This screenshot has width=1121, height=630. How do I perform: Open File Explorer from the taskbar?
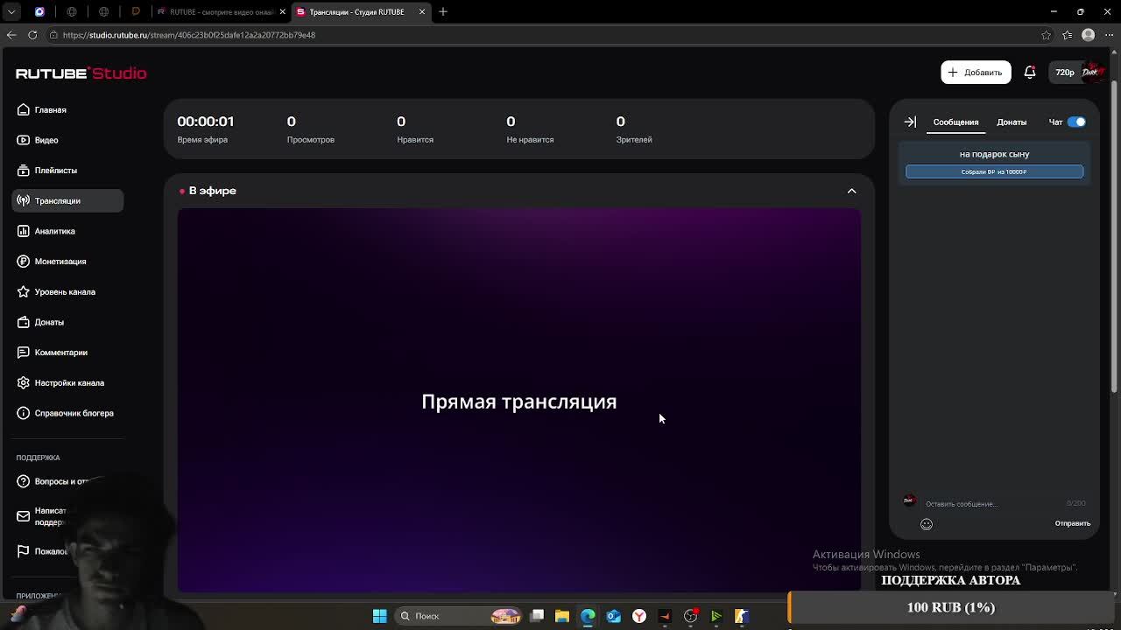562,616
